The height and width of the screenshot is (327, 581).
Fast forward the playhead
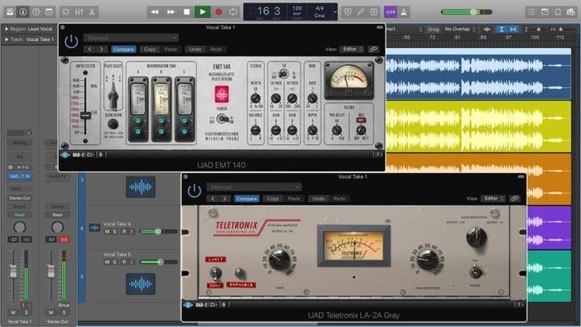pos(171,12)
